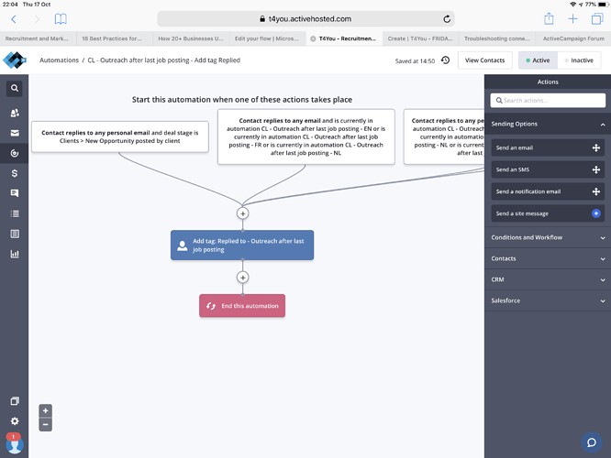Collapse the Sending Options section
611x458 pixels.
coord(603,124)
